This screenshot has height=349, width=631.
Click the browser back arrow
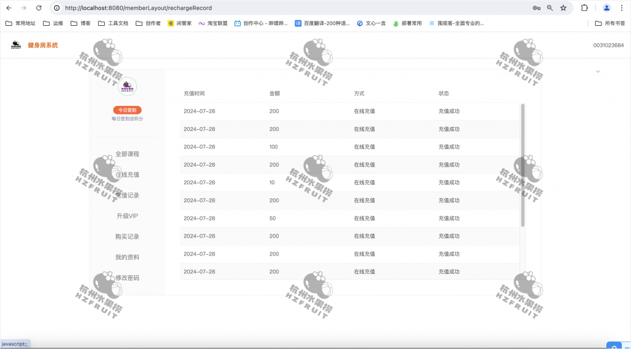coord(9,7)
